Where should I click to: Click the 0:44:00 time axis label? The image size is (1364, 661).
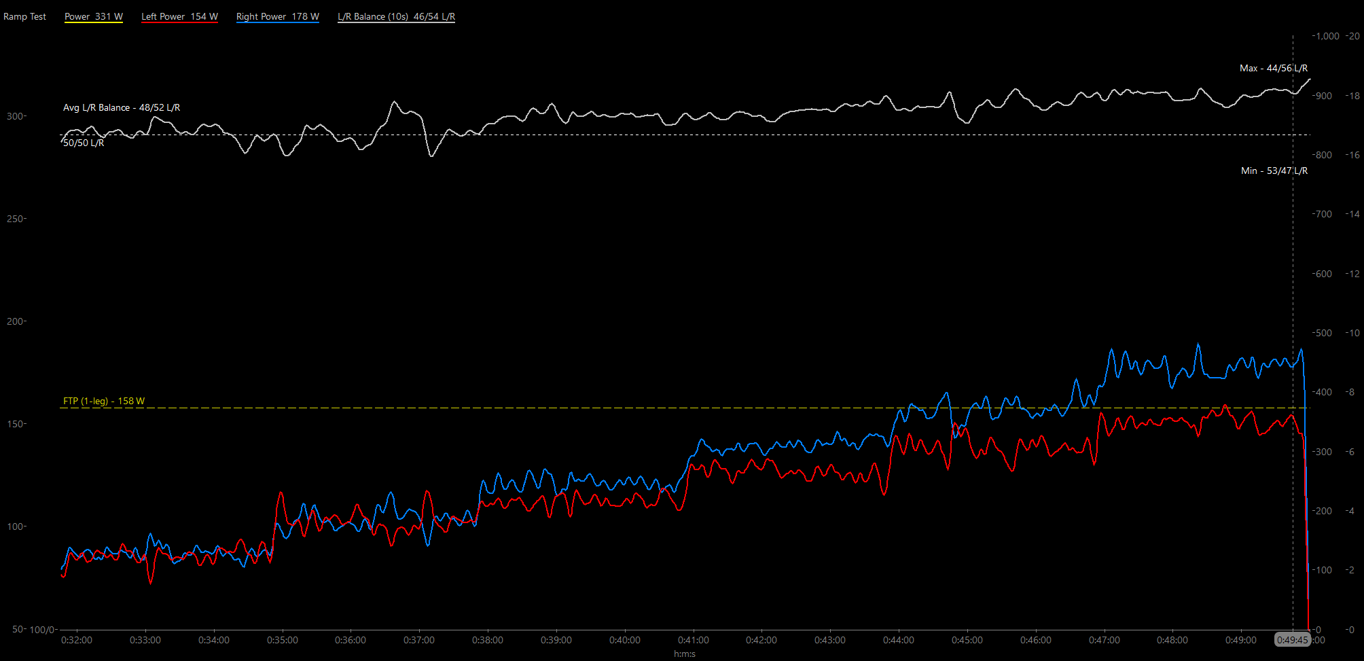click(x=898, y=640)
